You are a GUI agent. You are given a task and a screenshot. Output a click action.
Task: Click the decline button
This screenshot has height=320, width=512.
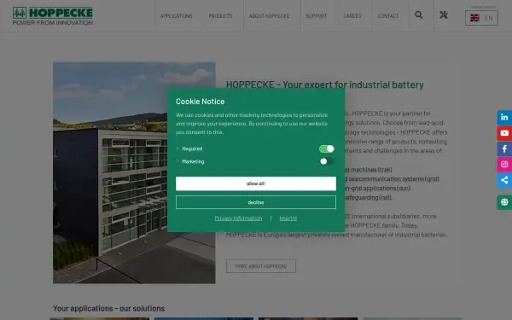pos(256,202)
